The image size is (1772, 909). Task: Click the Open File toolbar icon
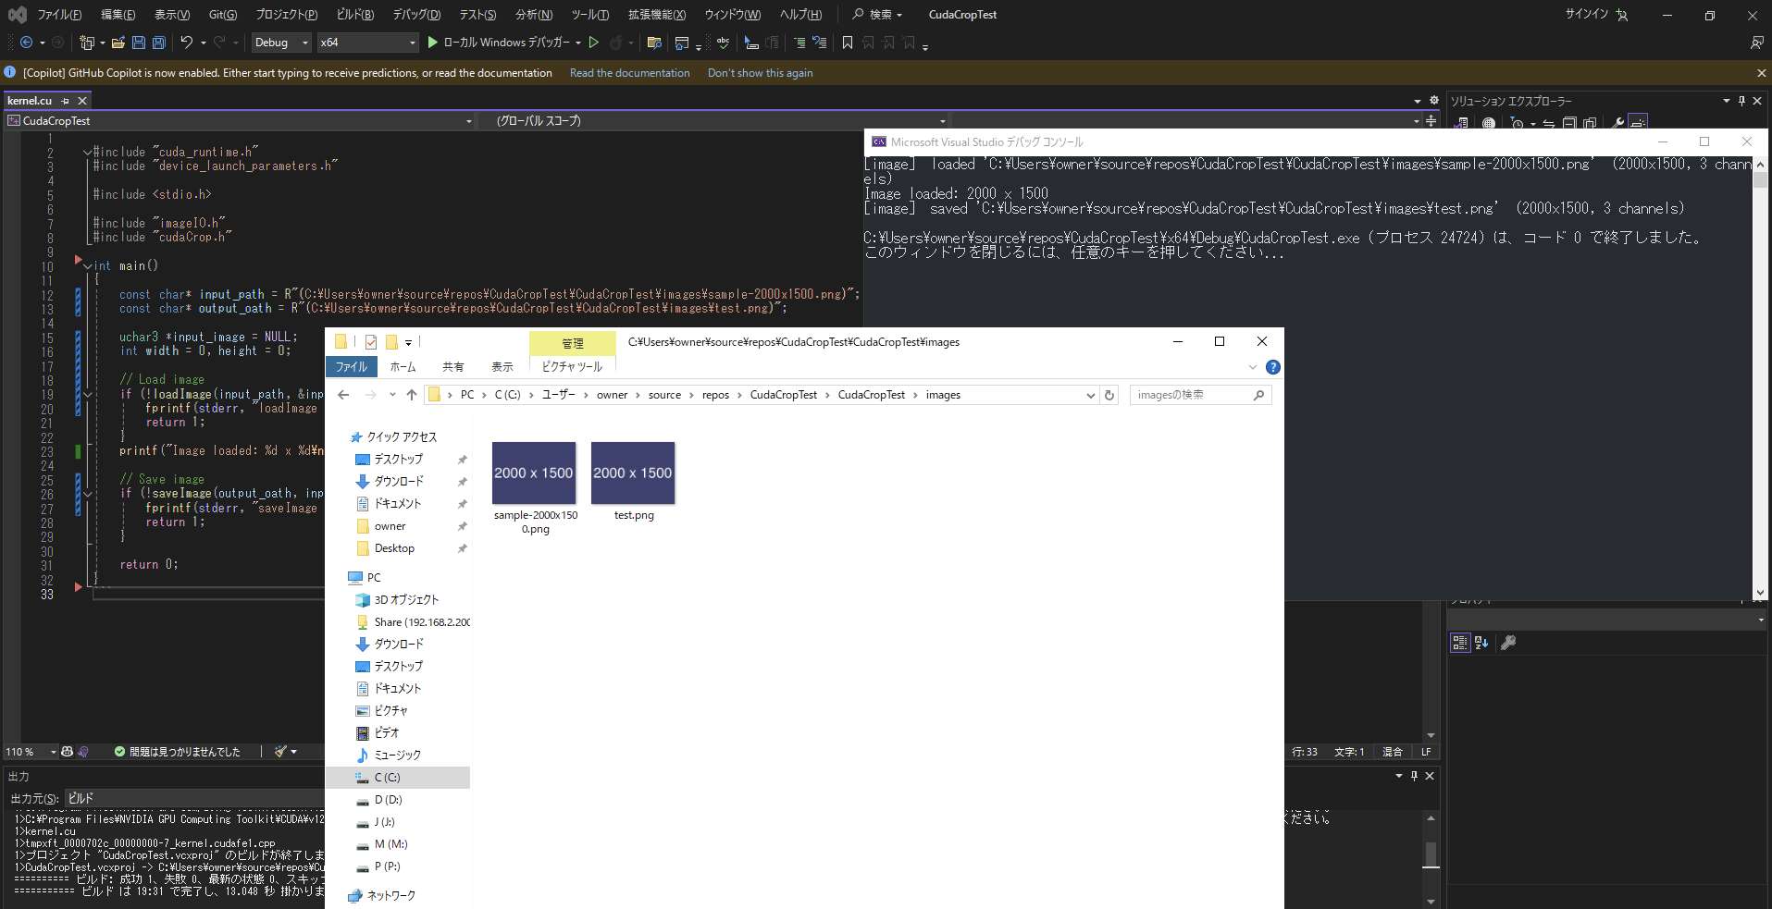118,43
